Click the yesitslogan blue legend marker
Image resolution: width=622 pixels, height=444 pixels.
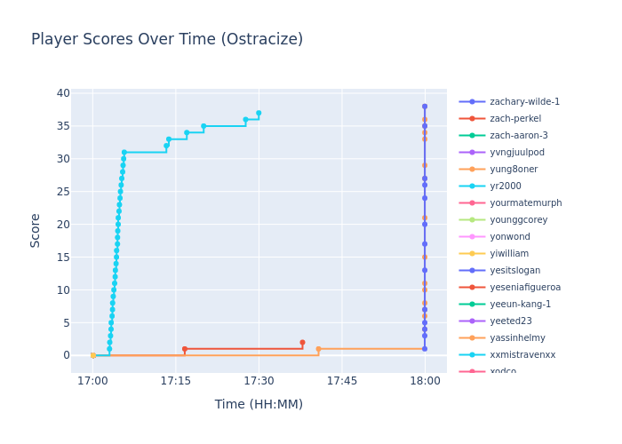[472, 271]
